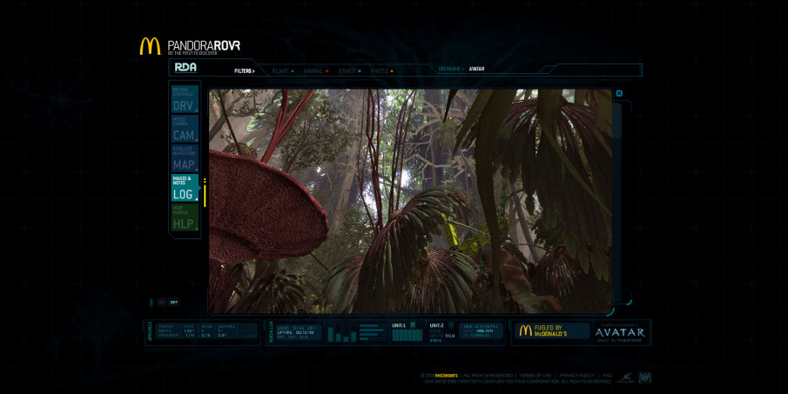Image resolution: width=788 pixels, height=394 pixels.
Task: Click the microphone icon near sound controls
Action: click(151, 303)
